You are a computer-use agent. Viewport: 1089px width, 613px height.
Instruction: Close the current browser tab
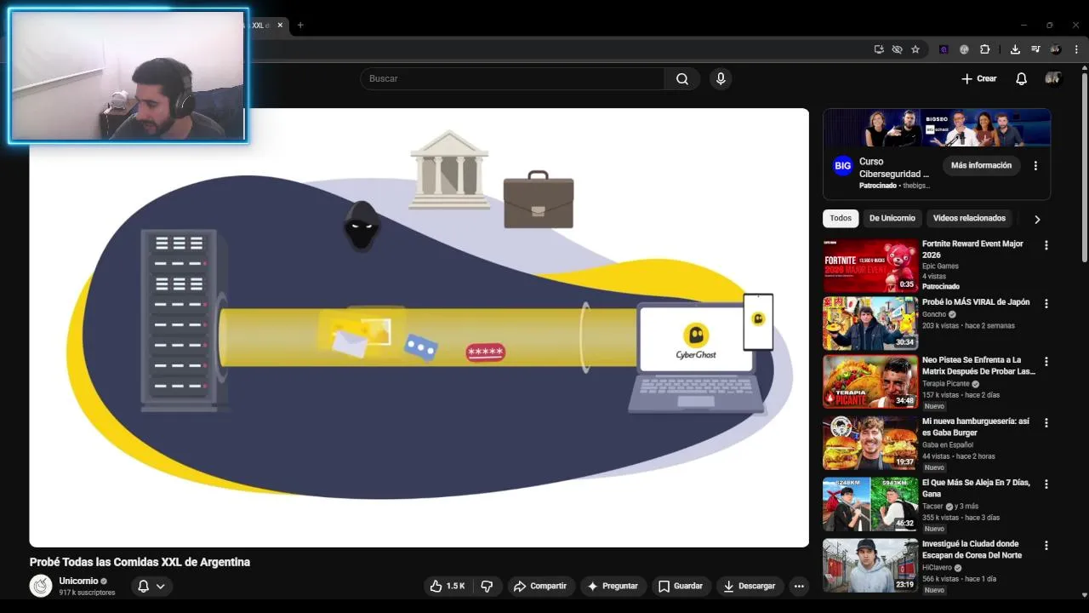[x=280, y=25]
